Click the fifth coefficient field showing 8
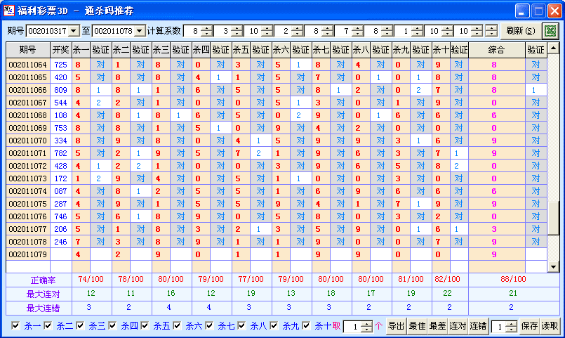 [x=313, y=31]
